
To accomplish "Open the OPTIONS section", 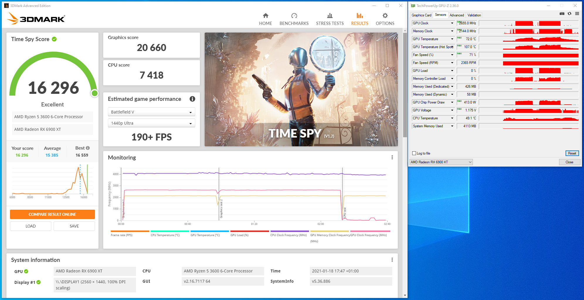I will (x=385, y=19).
